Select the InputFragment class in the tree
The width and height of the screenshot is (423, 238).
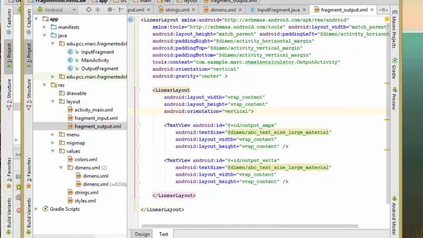click(97, 52)
